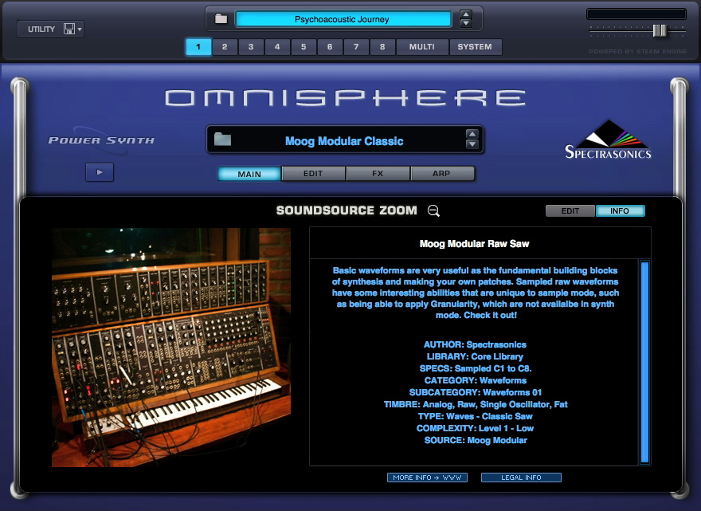
Task: Click the Moog Modular Raw Saw title
Action: 474,244
